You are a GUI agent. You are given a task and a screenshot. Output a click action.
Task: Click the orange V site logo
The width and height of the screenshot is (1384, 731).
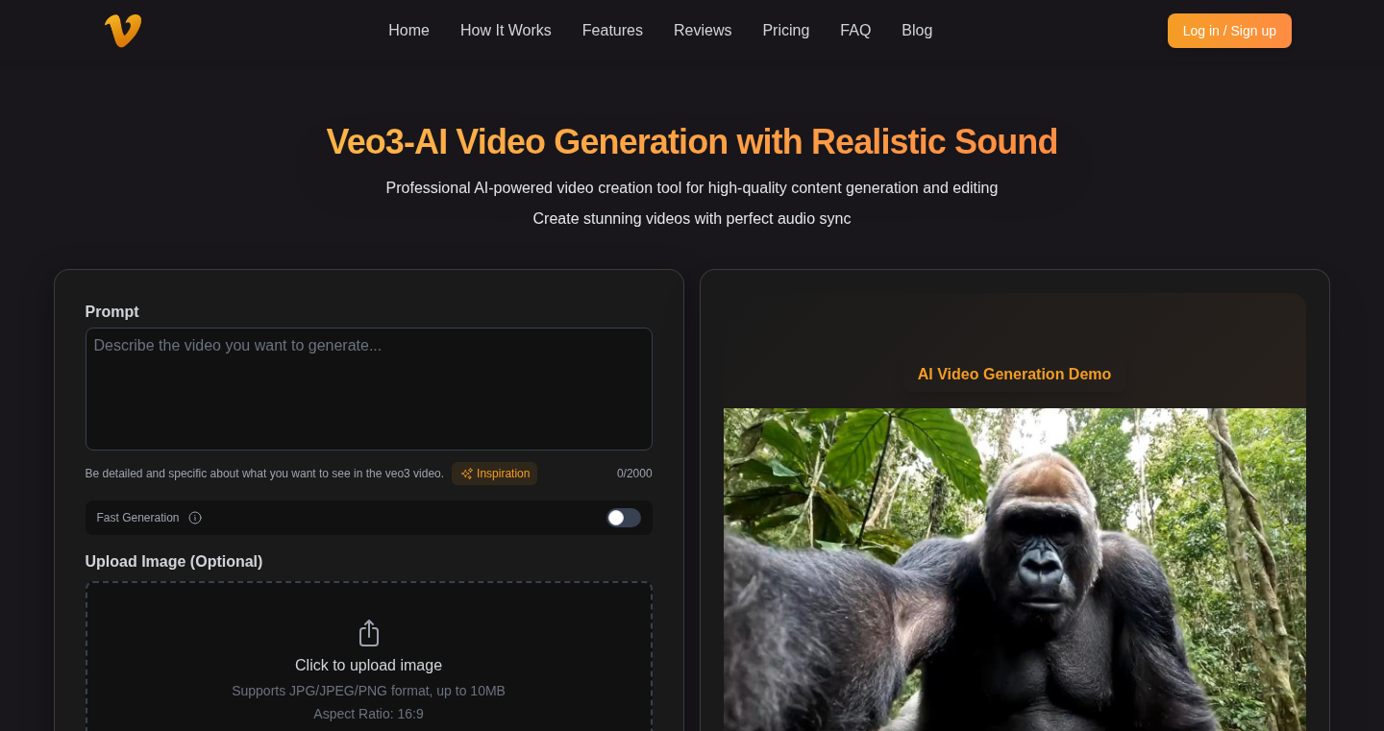point(123,31)
